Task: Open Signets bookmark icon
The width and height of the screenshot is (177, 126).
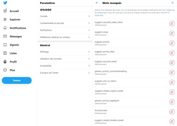Action: coord(5,45)
